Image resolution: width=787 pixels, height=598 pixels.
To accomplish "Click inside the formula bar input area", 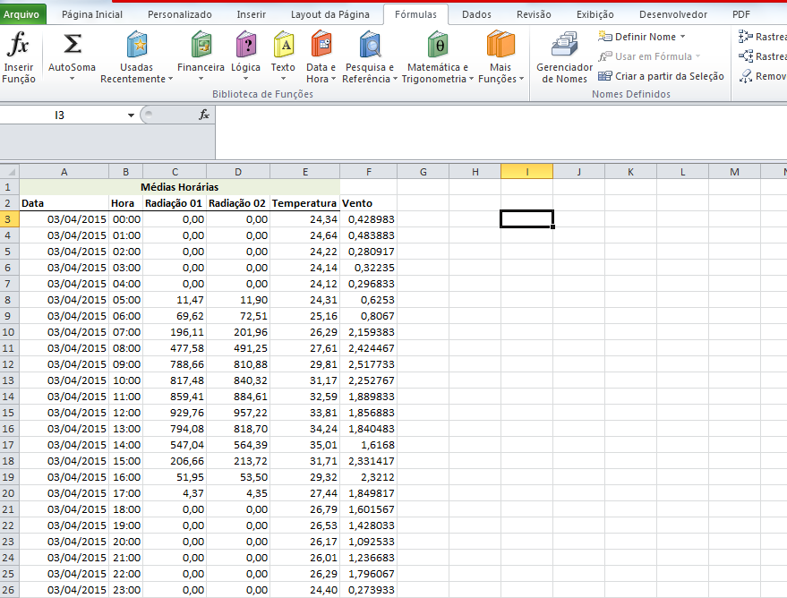I will (x=500, y=132).
